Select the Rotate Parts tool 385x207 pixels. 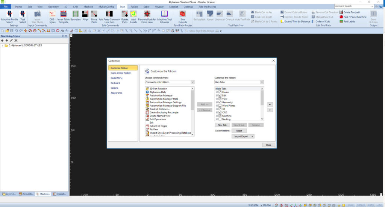125,17
